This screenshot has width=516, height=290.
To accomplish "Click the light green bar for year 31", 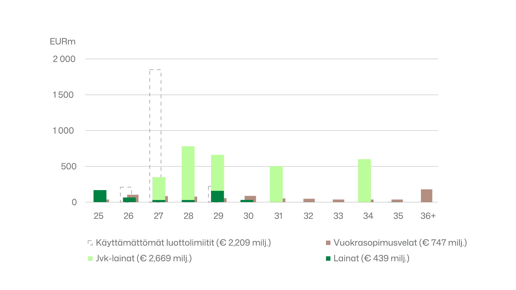I will [x=276, y=184].
